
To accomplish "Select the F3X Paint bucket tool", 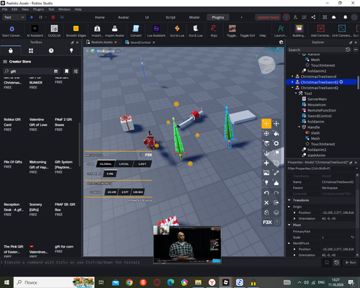I will click(276, 133).
